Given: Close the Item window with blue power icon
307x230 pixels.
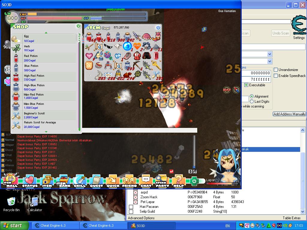Looking at the screenshot, I should (158, 28).
